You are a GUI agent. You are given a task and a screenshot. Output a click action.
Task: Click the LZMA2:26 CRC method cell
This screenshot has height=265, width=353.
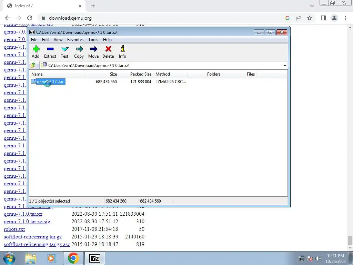coord(171,82)
